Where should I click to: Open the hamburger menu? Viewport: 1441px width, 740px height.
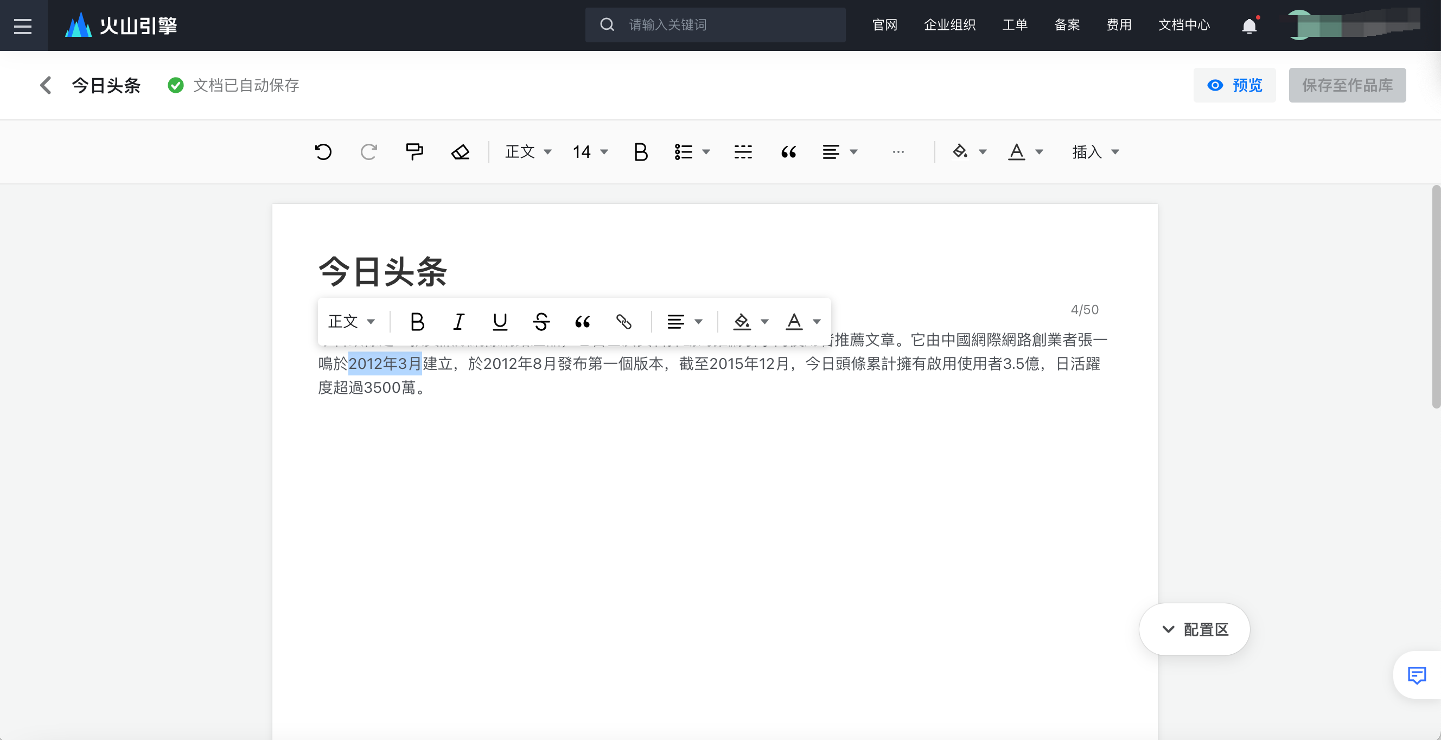point(23,25)
